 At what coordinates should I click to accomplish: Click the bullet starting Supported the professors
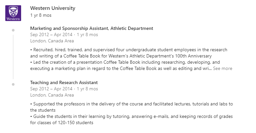pyautogui.click(x=131, y=107)
